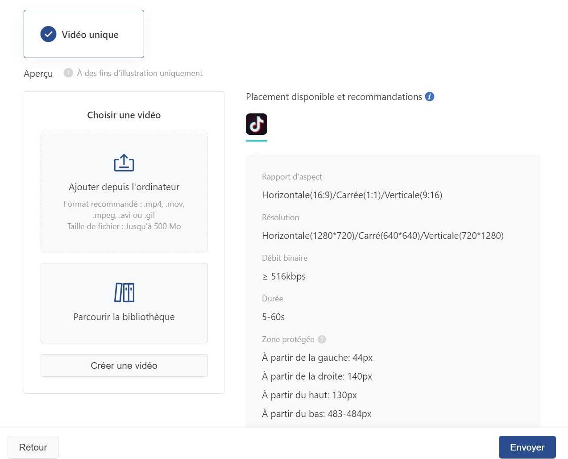
Task: Click the 5-60s duration value
Action: (274, 317)
